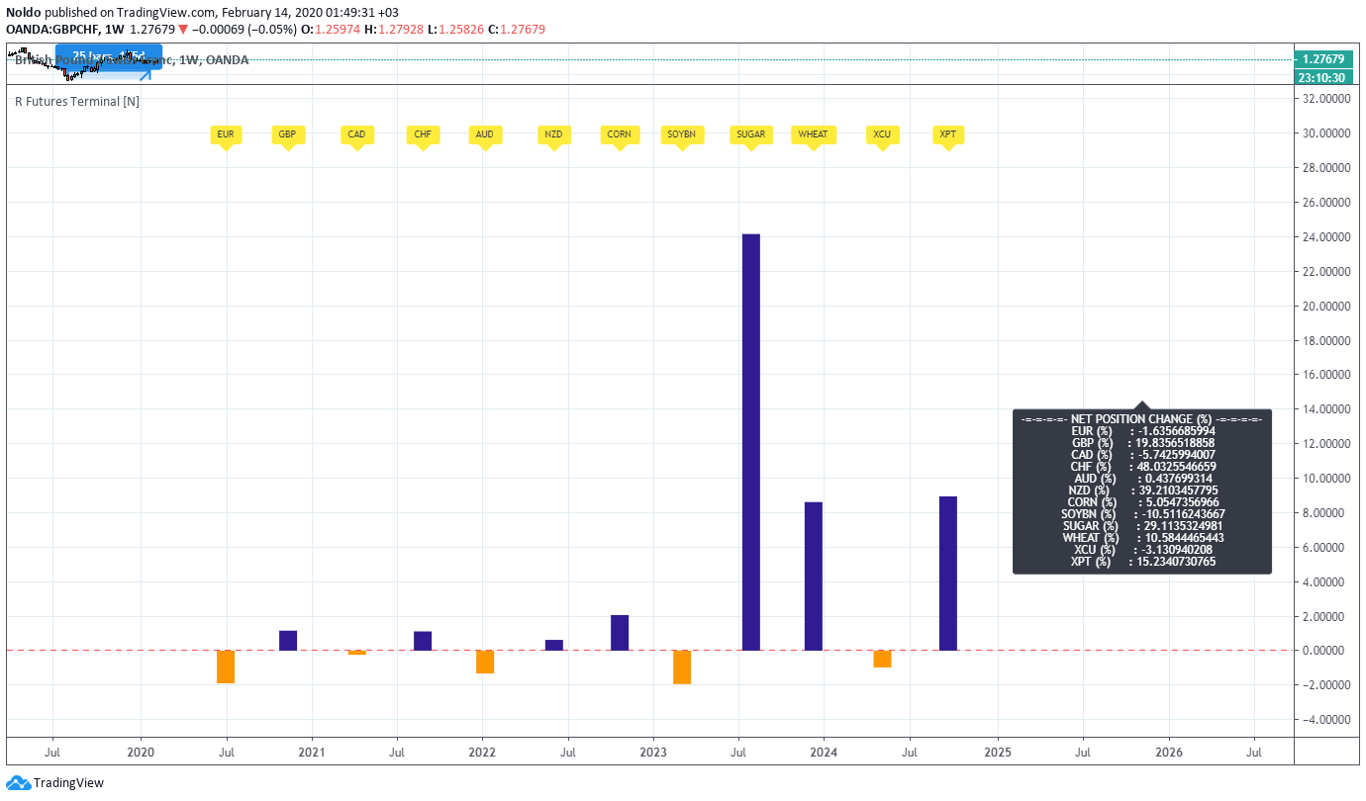Screen dimensions: 1366x801
Task: Click the TradingView logo at bottom left
Action: [x=54, y=783]
